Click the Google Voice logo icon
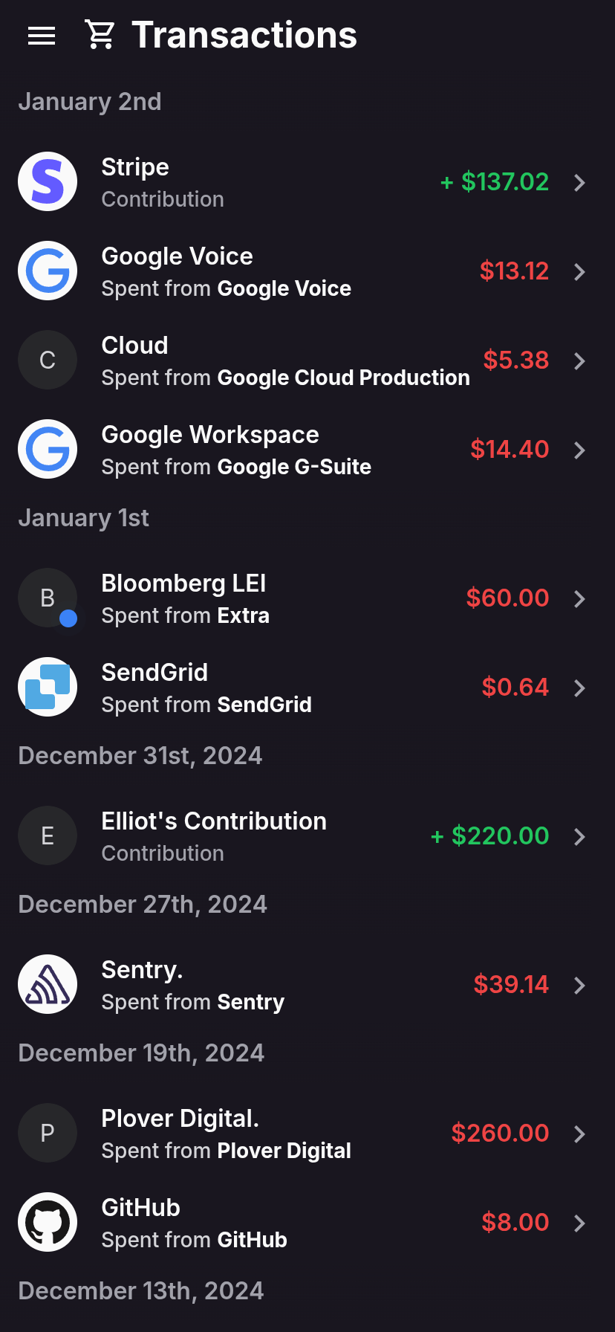Viewport: 615px width, 1332px height. tap(48, 271)
